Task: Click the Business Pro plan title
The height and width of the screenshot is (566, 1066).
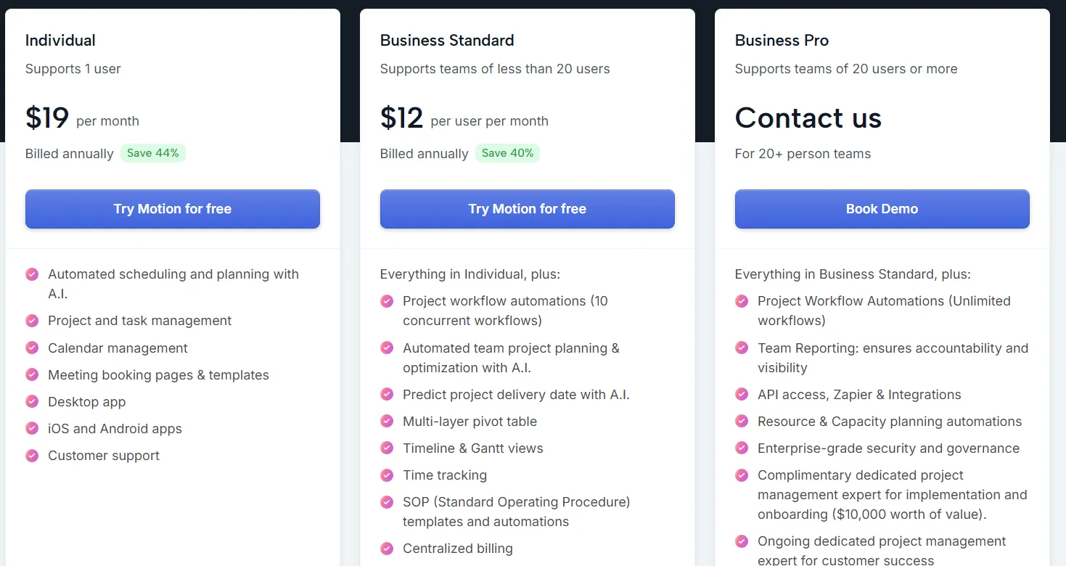Action: coord(782,41)
